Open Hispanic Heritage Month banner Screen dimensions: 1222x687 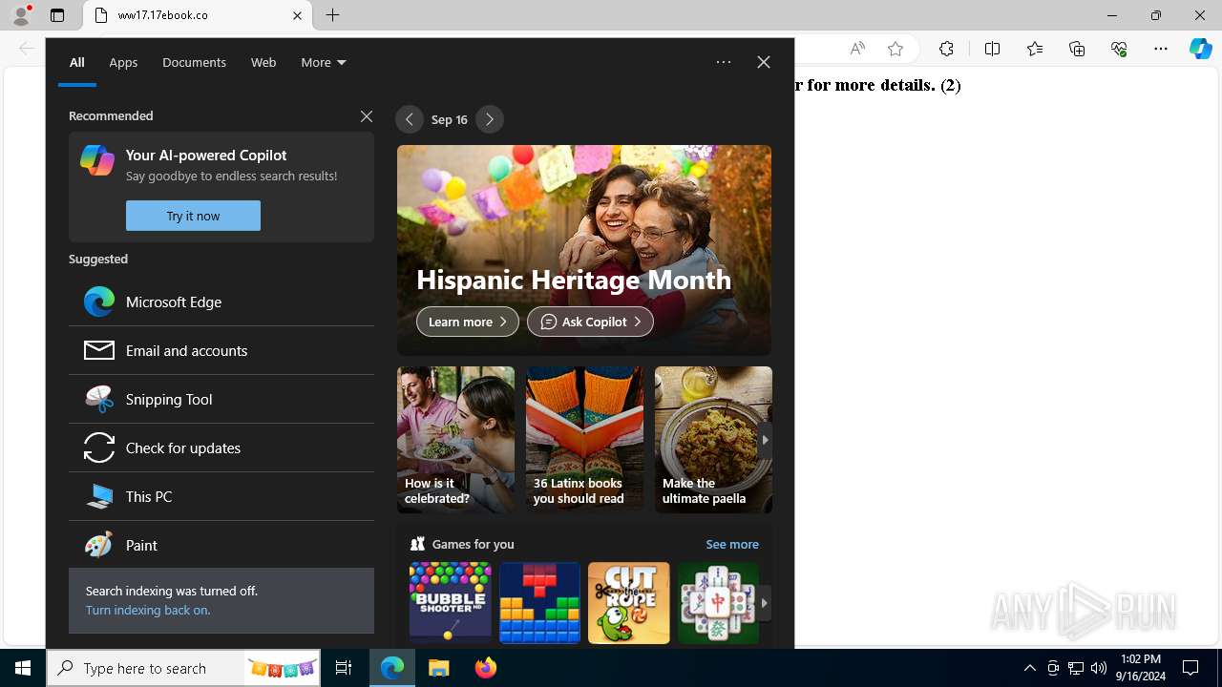(x=584, y=250)
